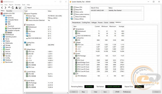Expand the Storage tree node

2,45
